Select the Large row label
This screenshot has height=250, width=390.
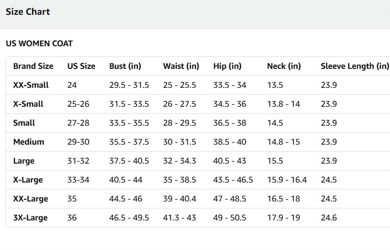24,161
